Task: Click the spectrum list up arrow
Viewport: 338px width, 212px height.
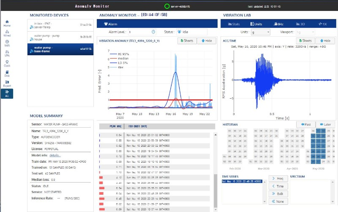Action: [333, 182]
